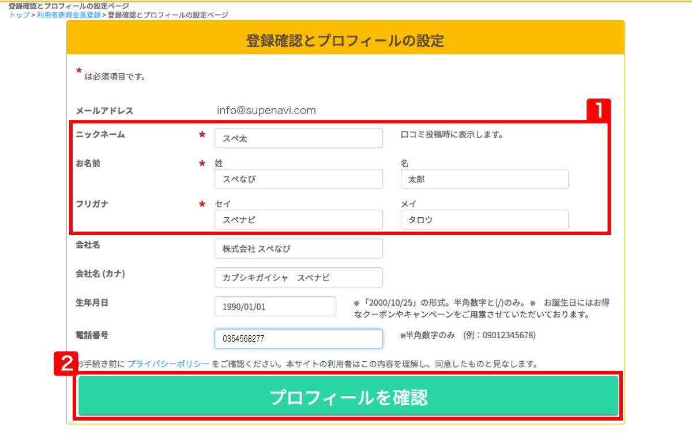Edit the 会社名 company name field
The height and width of the screenshot is (439, 692).
tap(298, 248)
